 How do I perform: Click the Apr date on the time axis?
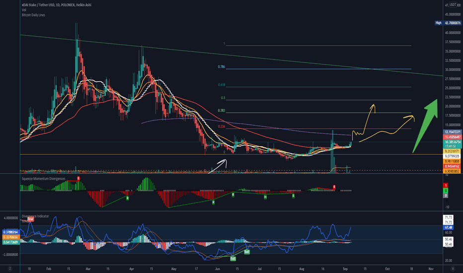132,269
